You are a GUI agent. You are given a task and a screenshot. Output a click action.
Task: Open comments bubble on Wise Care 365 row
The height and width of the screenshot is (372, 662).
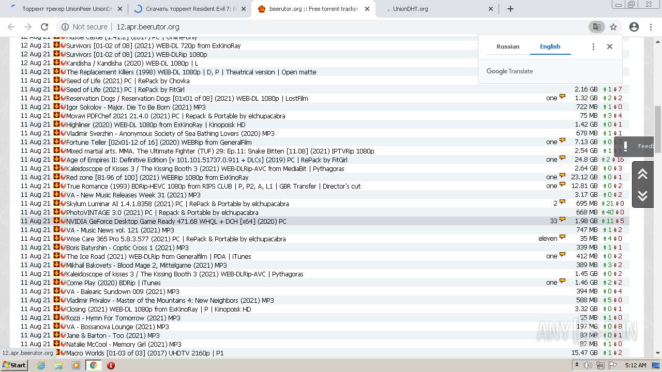pyautogui.click(x=562, y=238)
